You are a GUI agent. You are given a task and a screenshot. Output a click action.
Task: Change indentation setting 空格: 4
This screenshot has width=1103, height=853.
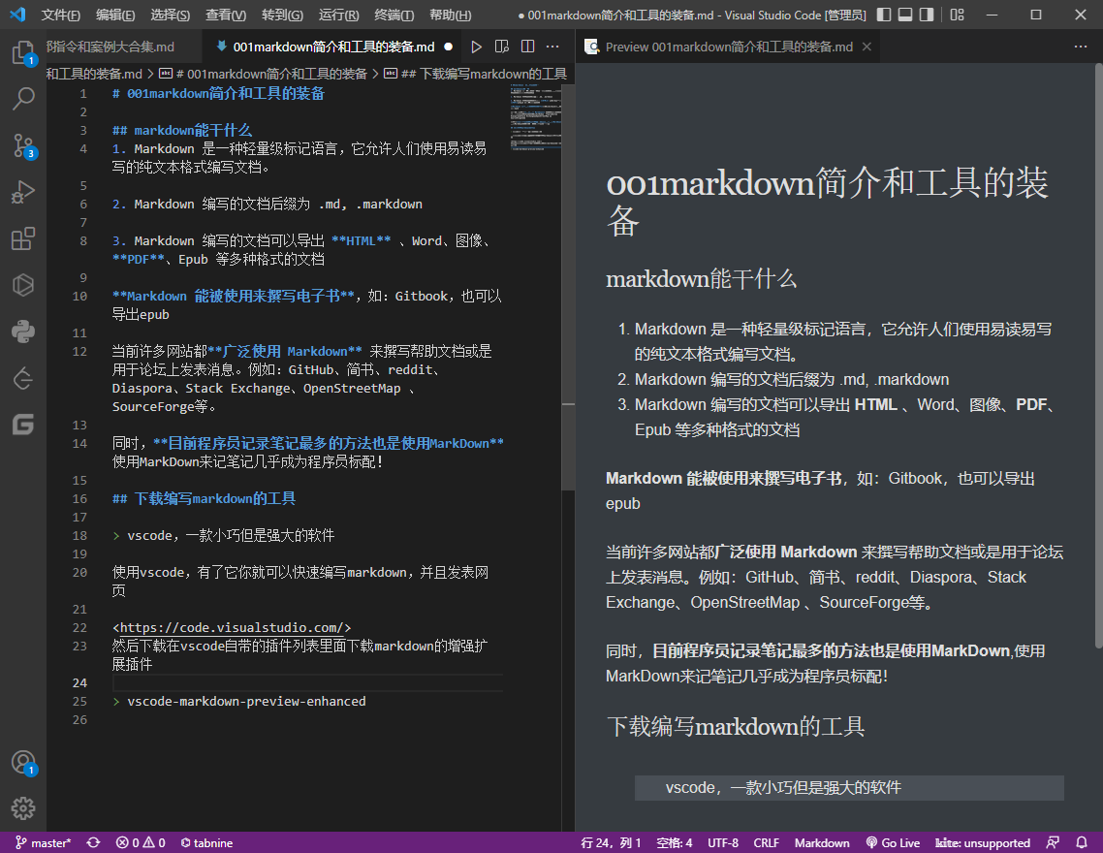[x=674, y=842]
